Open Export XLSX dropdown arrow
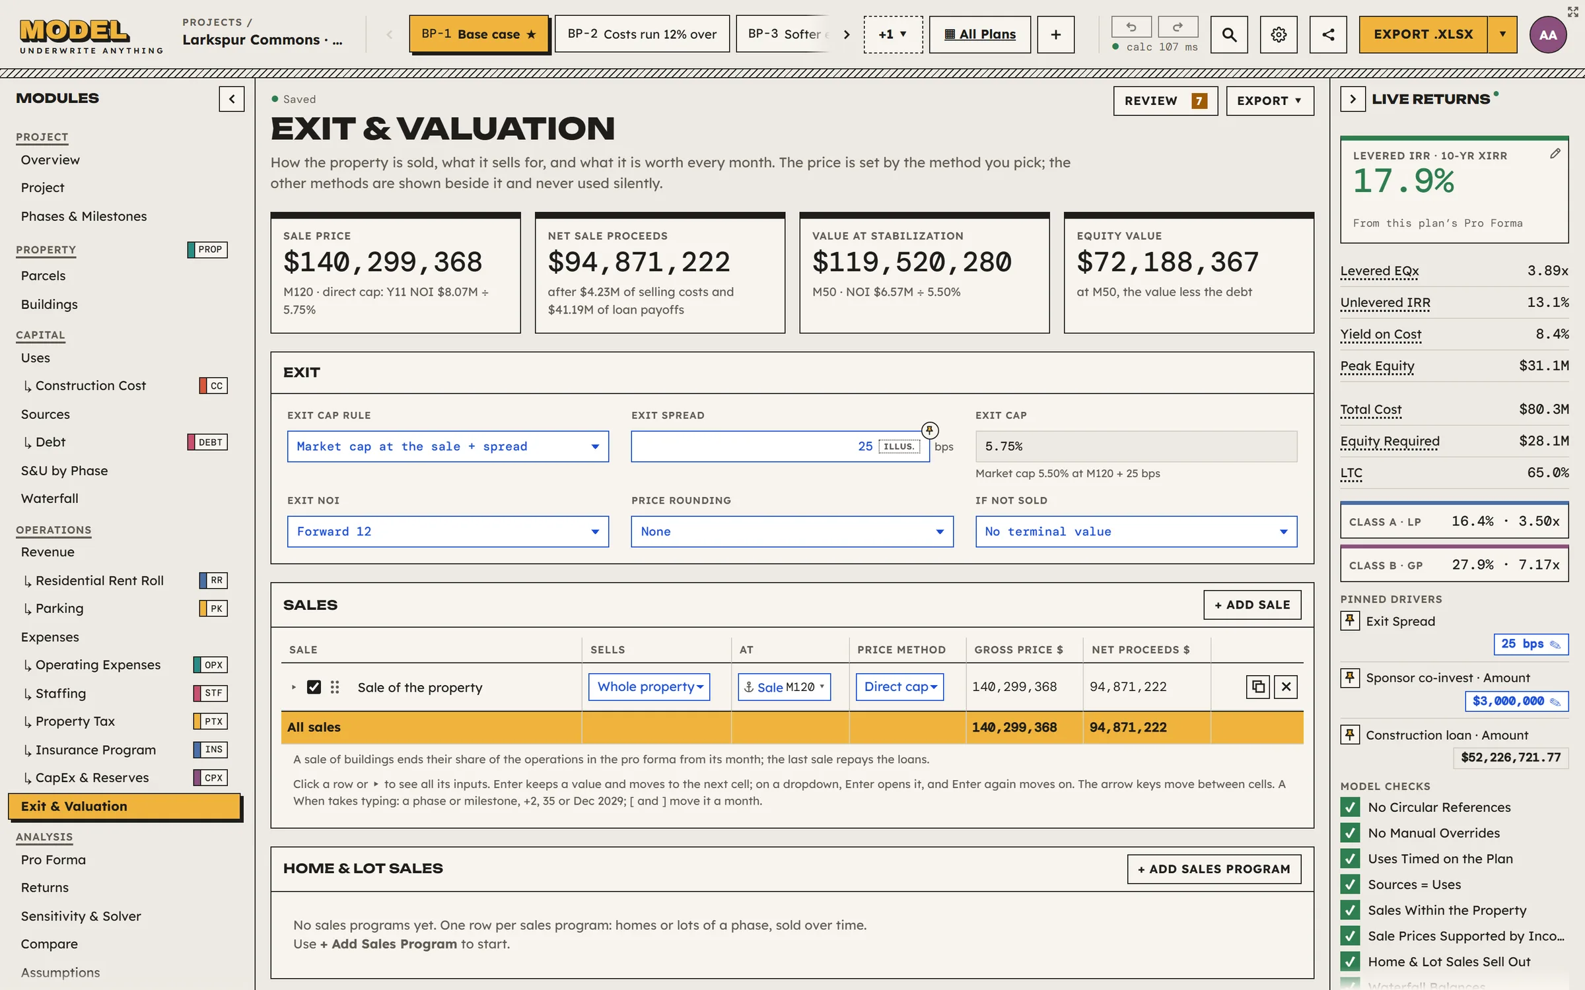Image resolution: width=1585 pixels, height=990 pixels. pos(1502,34)
